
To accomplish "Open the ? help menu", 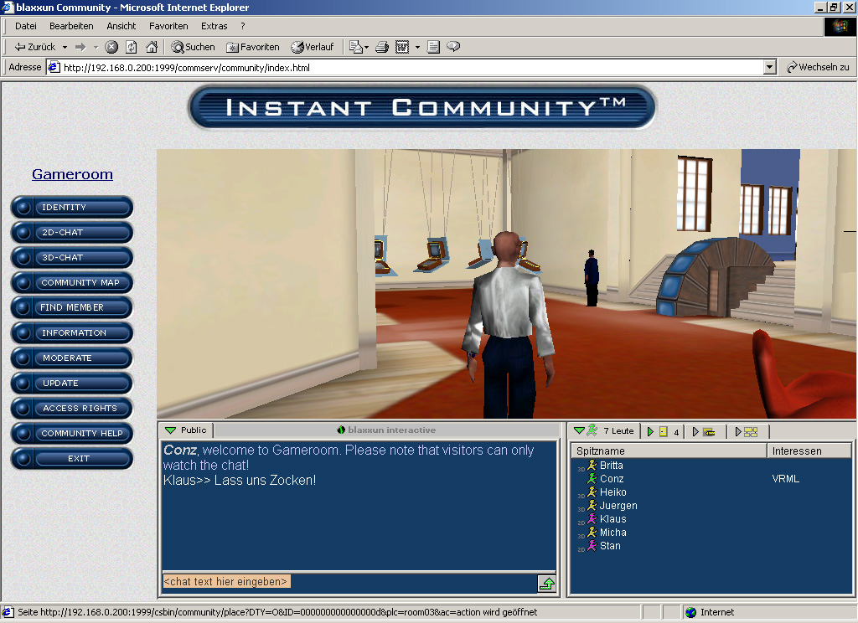I will [242, 26].
